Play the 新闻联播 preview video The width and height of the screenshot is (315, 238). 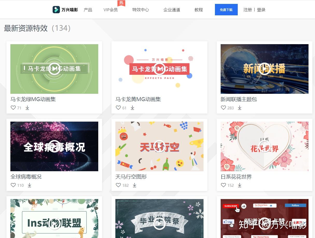[x=264, y=69]
